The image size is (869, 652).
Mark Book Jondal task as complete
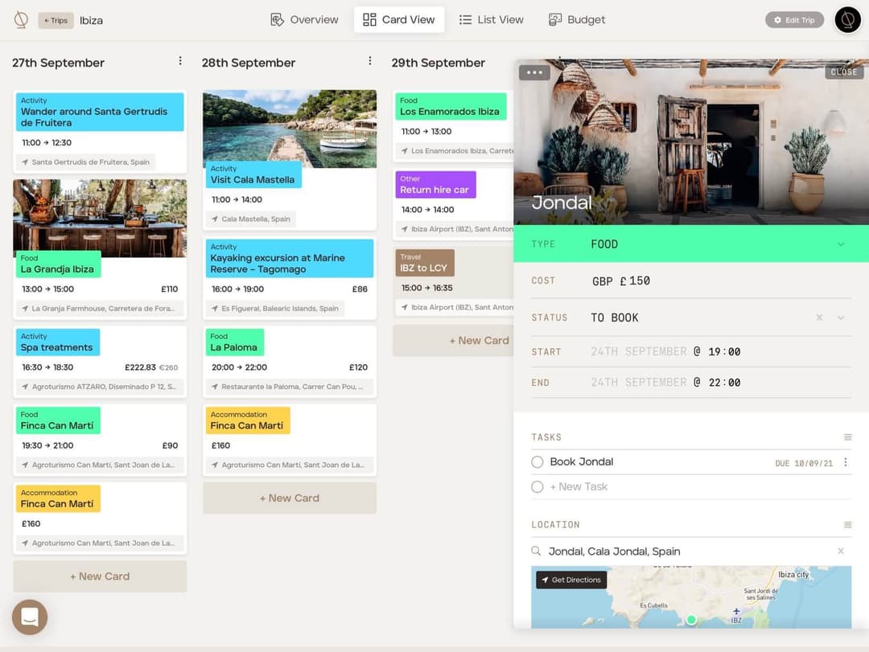(x=537, y=462)
